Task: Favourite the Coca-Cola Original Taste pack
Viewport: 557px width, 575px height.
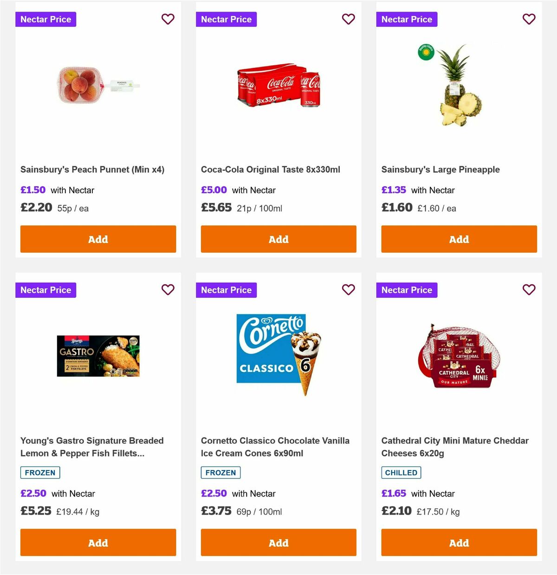Action: pos(348,19)
